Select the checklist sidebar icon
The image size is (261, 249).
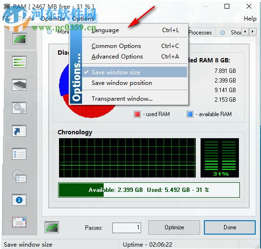(x=19, y=154)
